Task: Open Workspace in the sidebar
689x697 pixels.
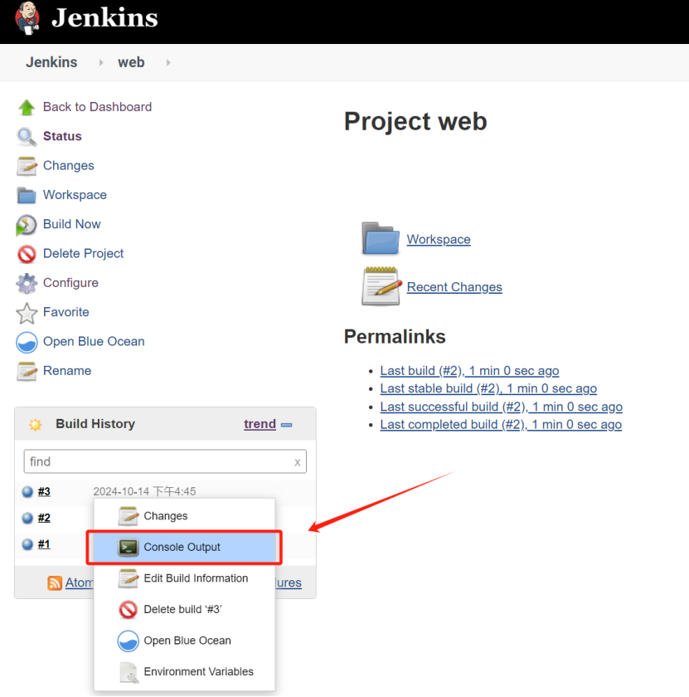Action: [75, 195]
